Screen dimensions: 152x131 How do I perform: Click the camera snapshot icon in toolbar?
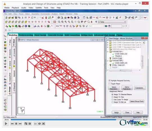(x=68, y=17)
